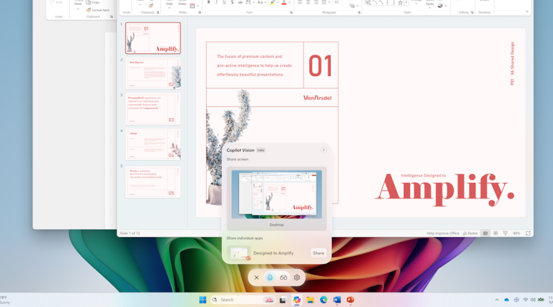Select Normal view icon in status bar

click(485, 233)
